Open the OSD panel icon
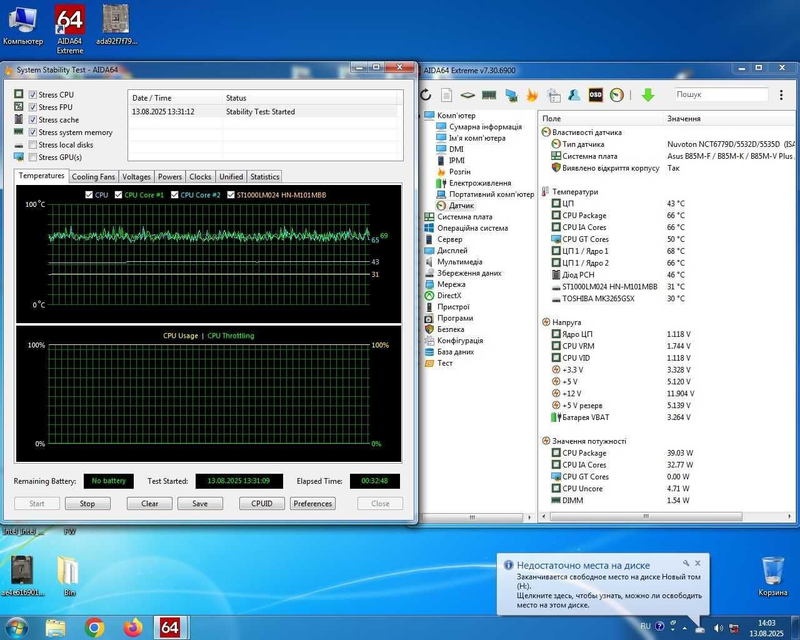Screen dimensions: 800x640 pyautogui.click(x=596, y=95)
